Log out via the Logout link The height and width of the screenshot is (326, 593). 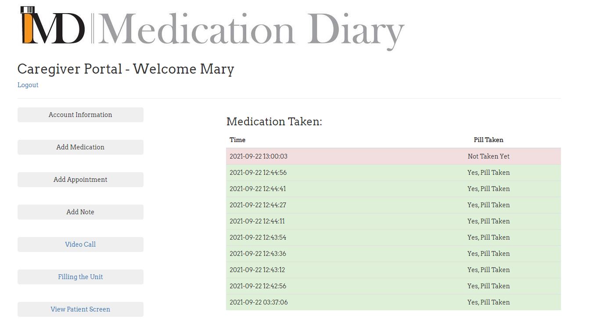coord(28,85)
